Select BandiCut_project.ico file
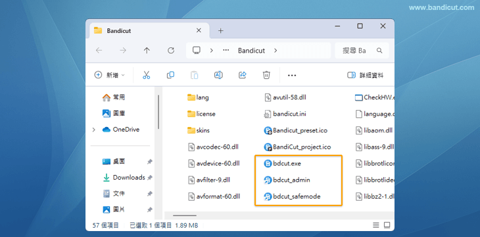This screenshot has width=480, height=237. coord(297,147)
